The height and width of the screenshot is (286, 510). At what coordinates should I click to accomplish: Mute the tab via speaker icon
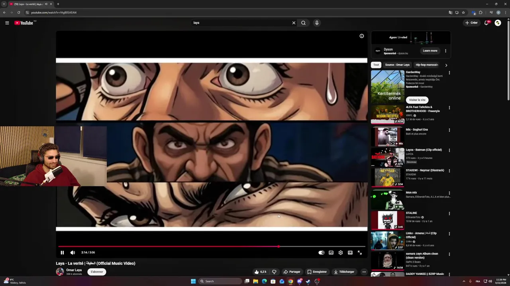pos(46,4)
